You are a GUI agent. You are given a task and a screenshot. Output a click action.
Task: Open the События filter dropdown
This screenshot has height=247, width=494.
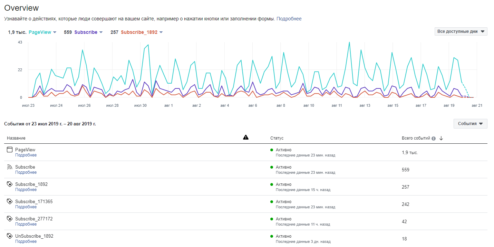click(470, 124)
